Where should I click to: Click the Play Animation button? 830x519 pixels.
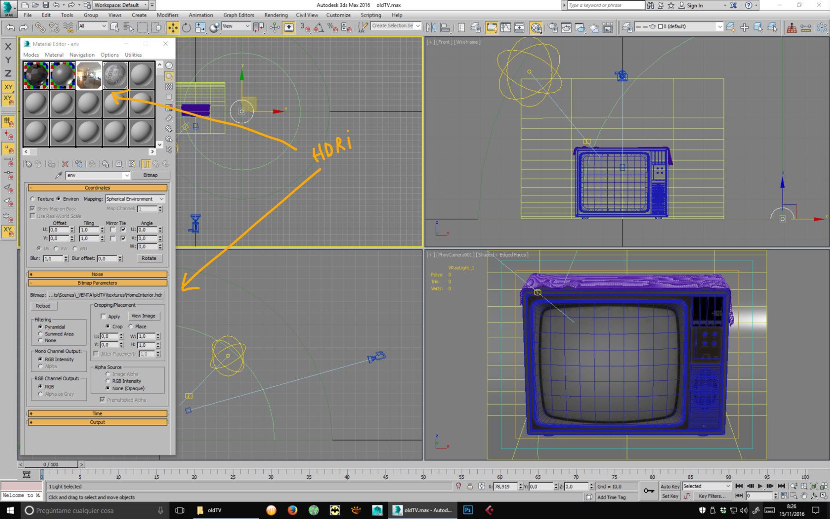tap(760, 486)
